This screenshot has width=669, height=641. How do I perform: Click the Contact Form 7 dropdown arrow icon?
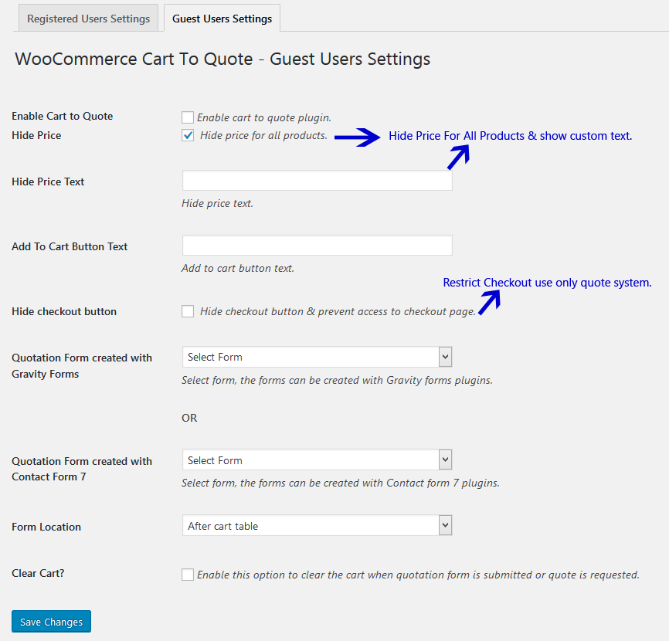pos(445,460)
